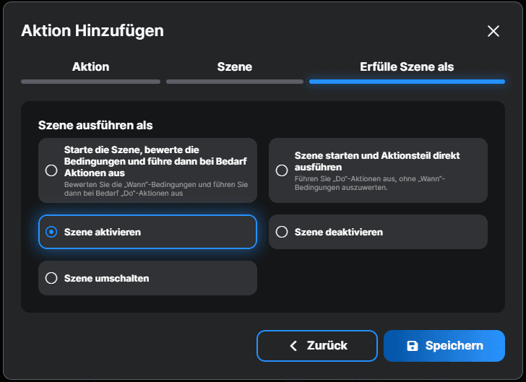Select the Szene aktivieren radio button
Screen dimensions: 526x382
51,232
